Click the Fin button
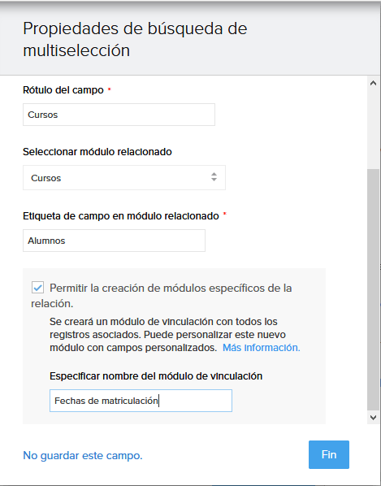The width and height of the screenshot is (381, 486). (329, 454)
